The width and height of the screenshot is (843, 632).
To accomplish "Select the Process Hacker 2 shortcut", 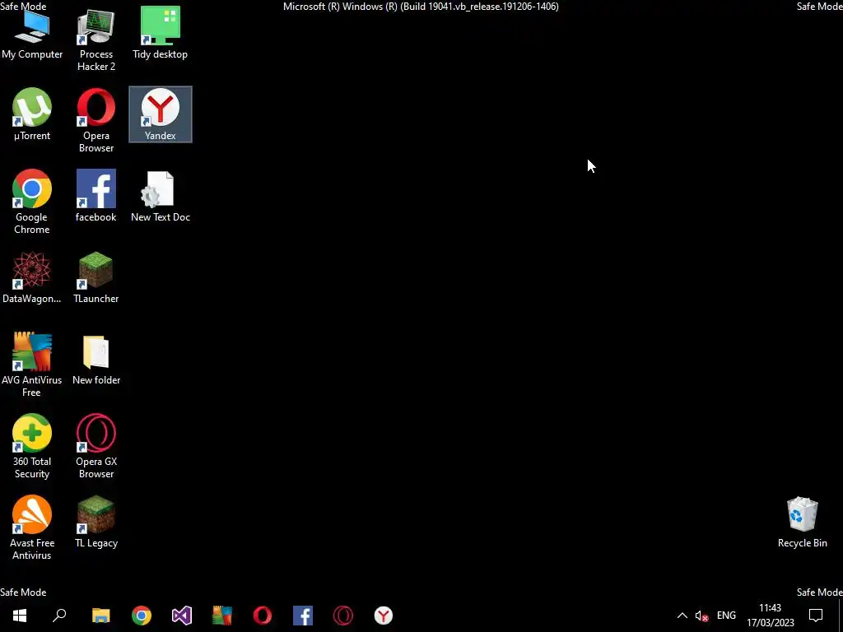I will pos(96,39).
